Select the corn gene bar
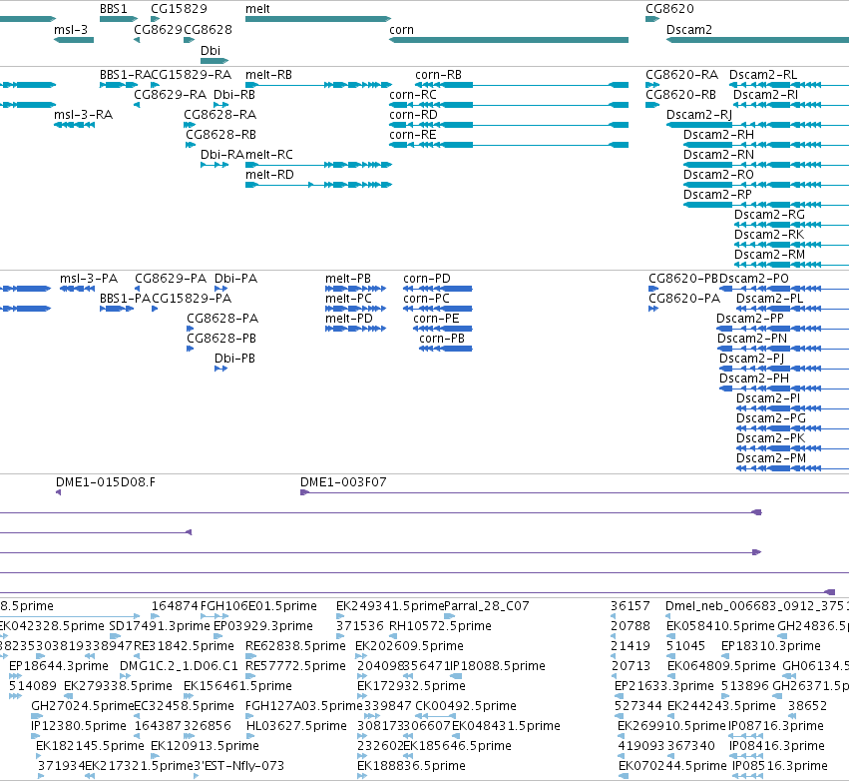Viewport: 849px width, 781px height. [x=509, y=40]
